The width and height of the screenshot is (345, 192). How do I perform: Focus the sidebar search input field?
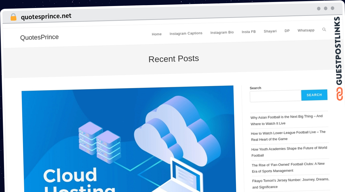tap(275, 96)
